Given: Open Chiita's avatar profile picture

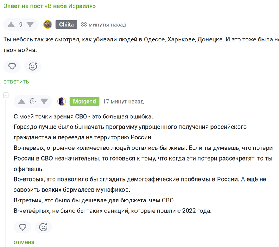Looking at the screenshot, I should [48, 25].
